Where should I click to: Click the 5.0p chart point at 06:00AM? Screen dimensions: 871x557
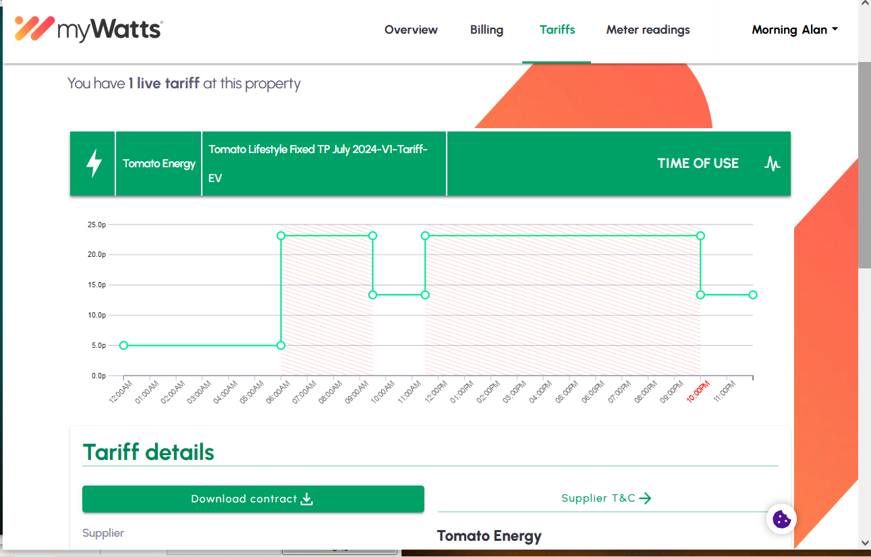click(281, 345)
